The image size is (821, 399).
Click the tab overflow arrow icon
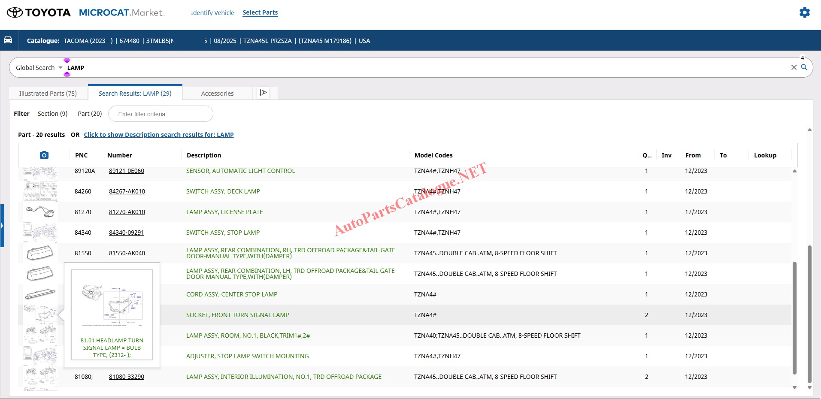263,93
